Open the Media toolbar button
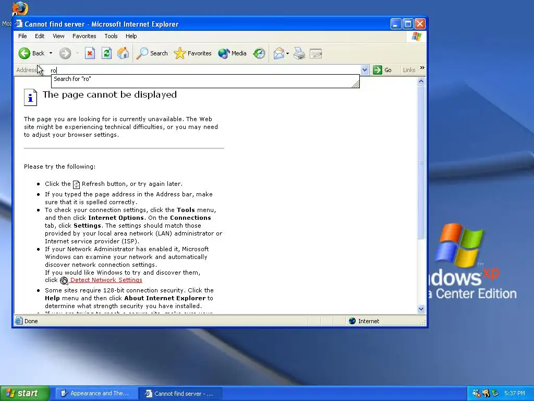 tap(232, 53)
